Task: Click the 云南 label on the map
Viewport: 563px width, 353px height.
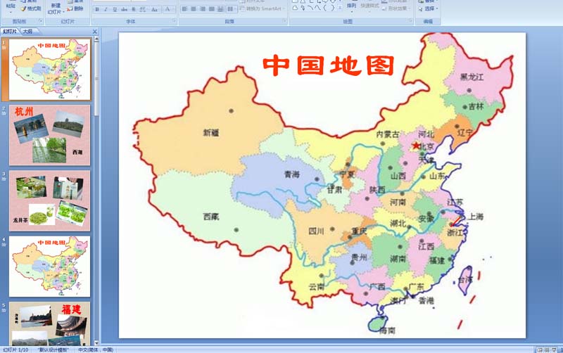Action: tap(317, 287)
